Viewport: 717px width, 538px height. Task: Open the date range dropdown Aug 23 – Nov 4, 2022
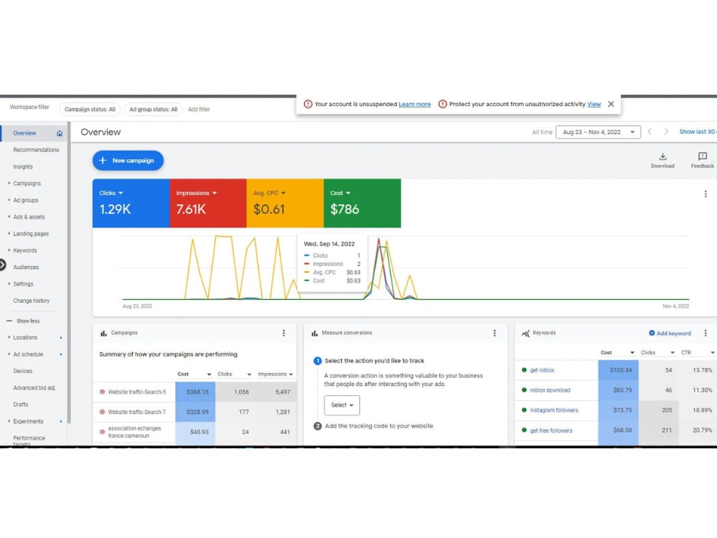[598, 132]
